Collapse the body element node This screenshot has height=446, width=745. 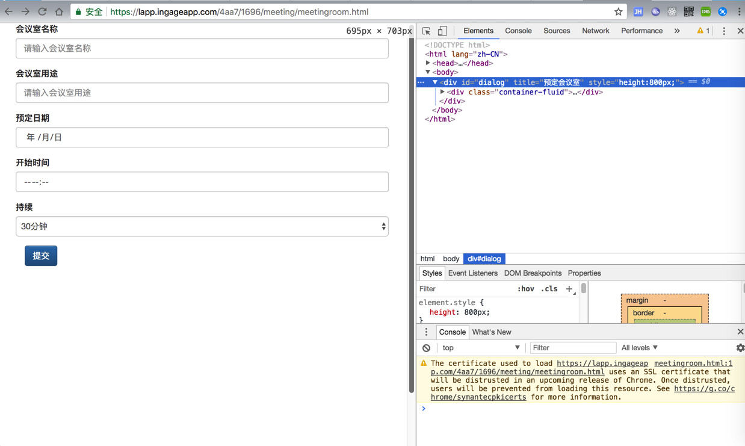(428, 72)
